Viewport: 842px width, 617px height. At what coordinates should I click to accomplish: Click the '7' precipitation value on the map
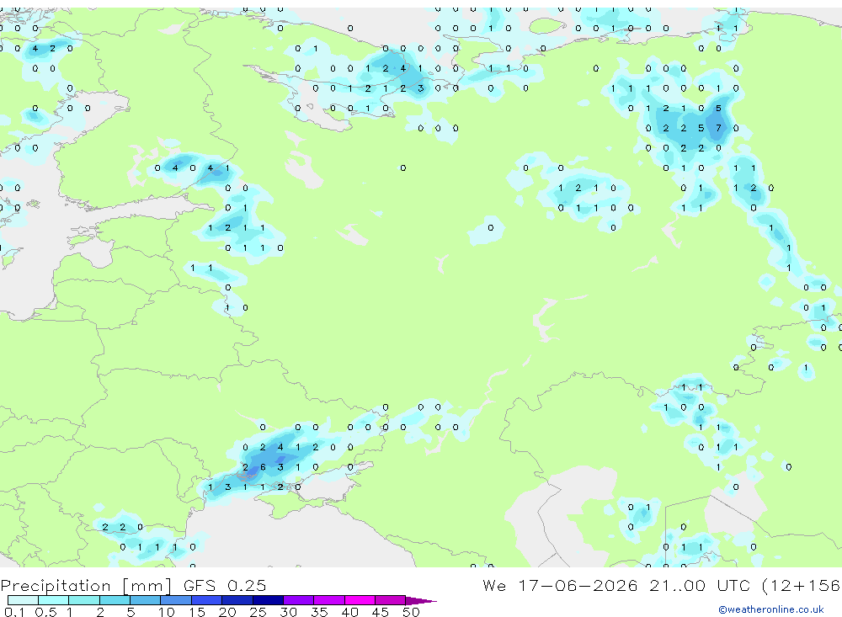(718, 128)
